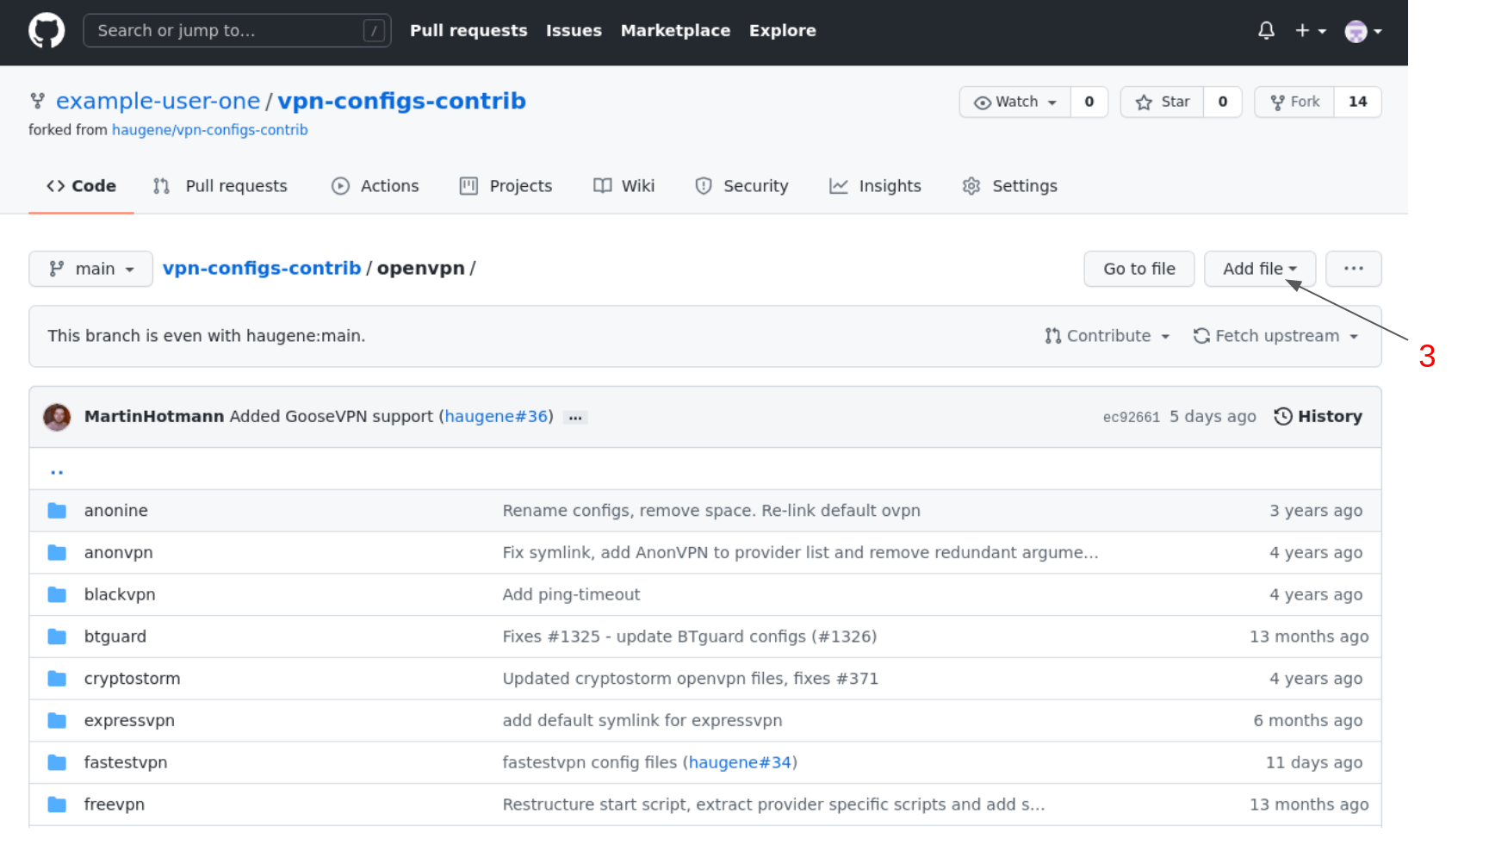Fork this repository
The height and width of the screenshot is (851, 1489).
click(1294, 102)
